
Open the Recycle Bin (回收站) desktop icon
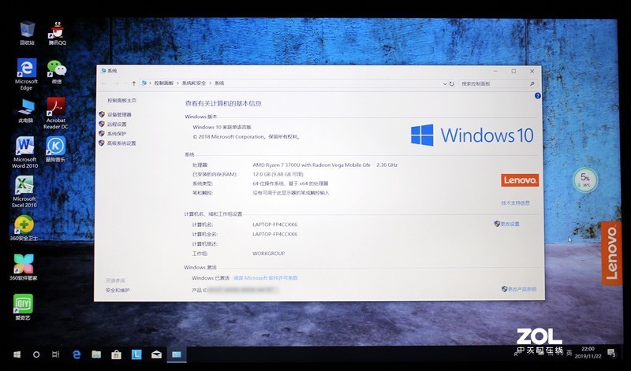tap(28, 32)
